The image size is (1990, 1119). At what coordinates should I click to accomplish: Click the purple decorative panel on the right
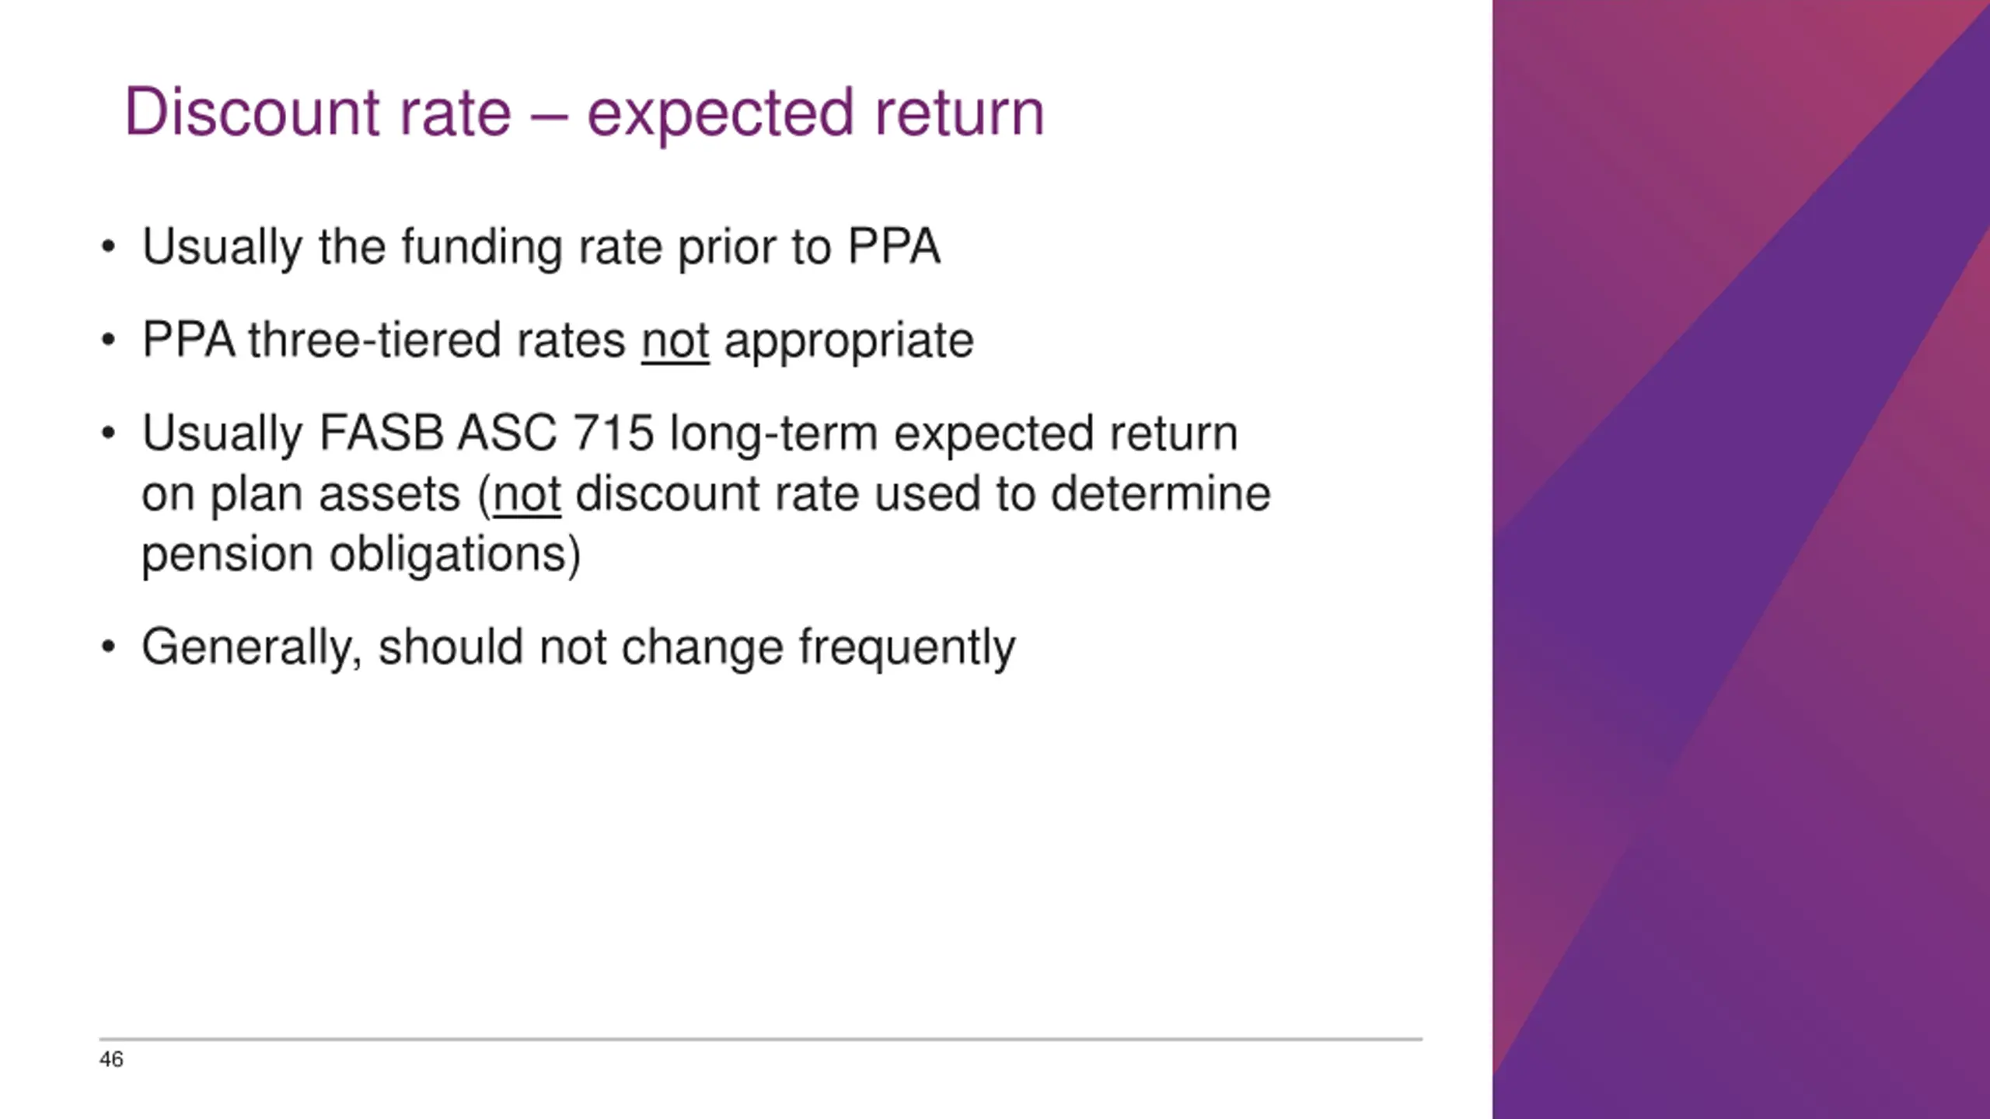1741,559
